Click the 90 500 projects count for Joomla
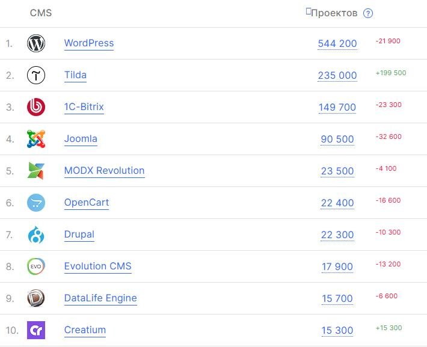Screen dimensions: 427x347 (337, 139)
